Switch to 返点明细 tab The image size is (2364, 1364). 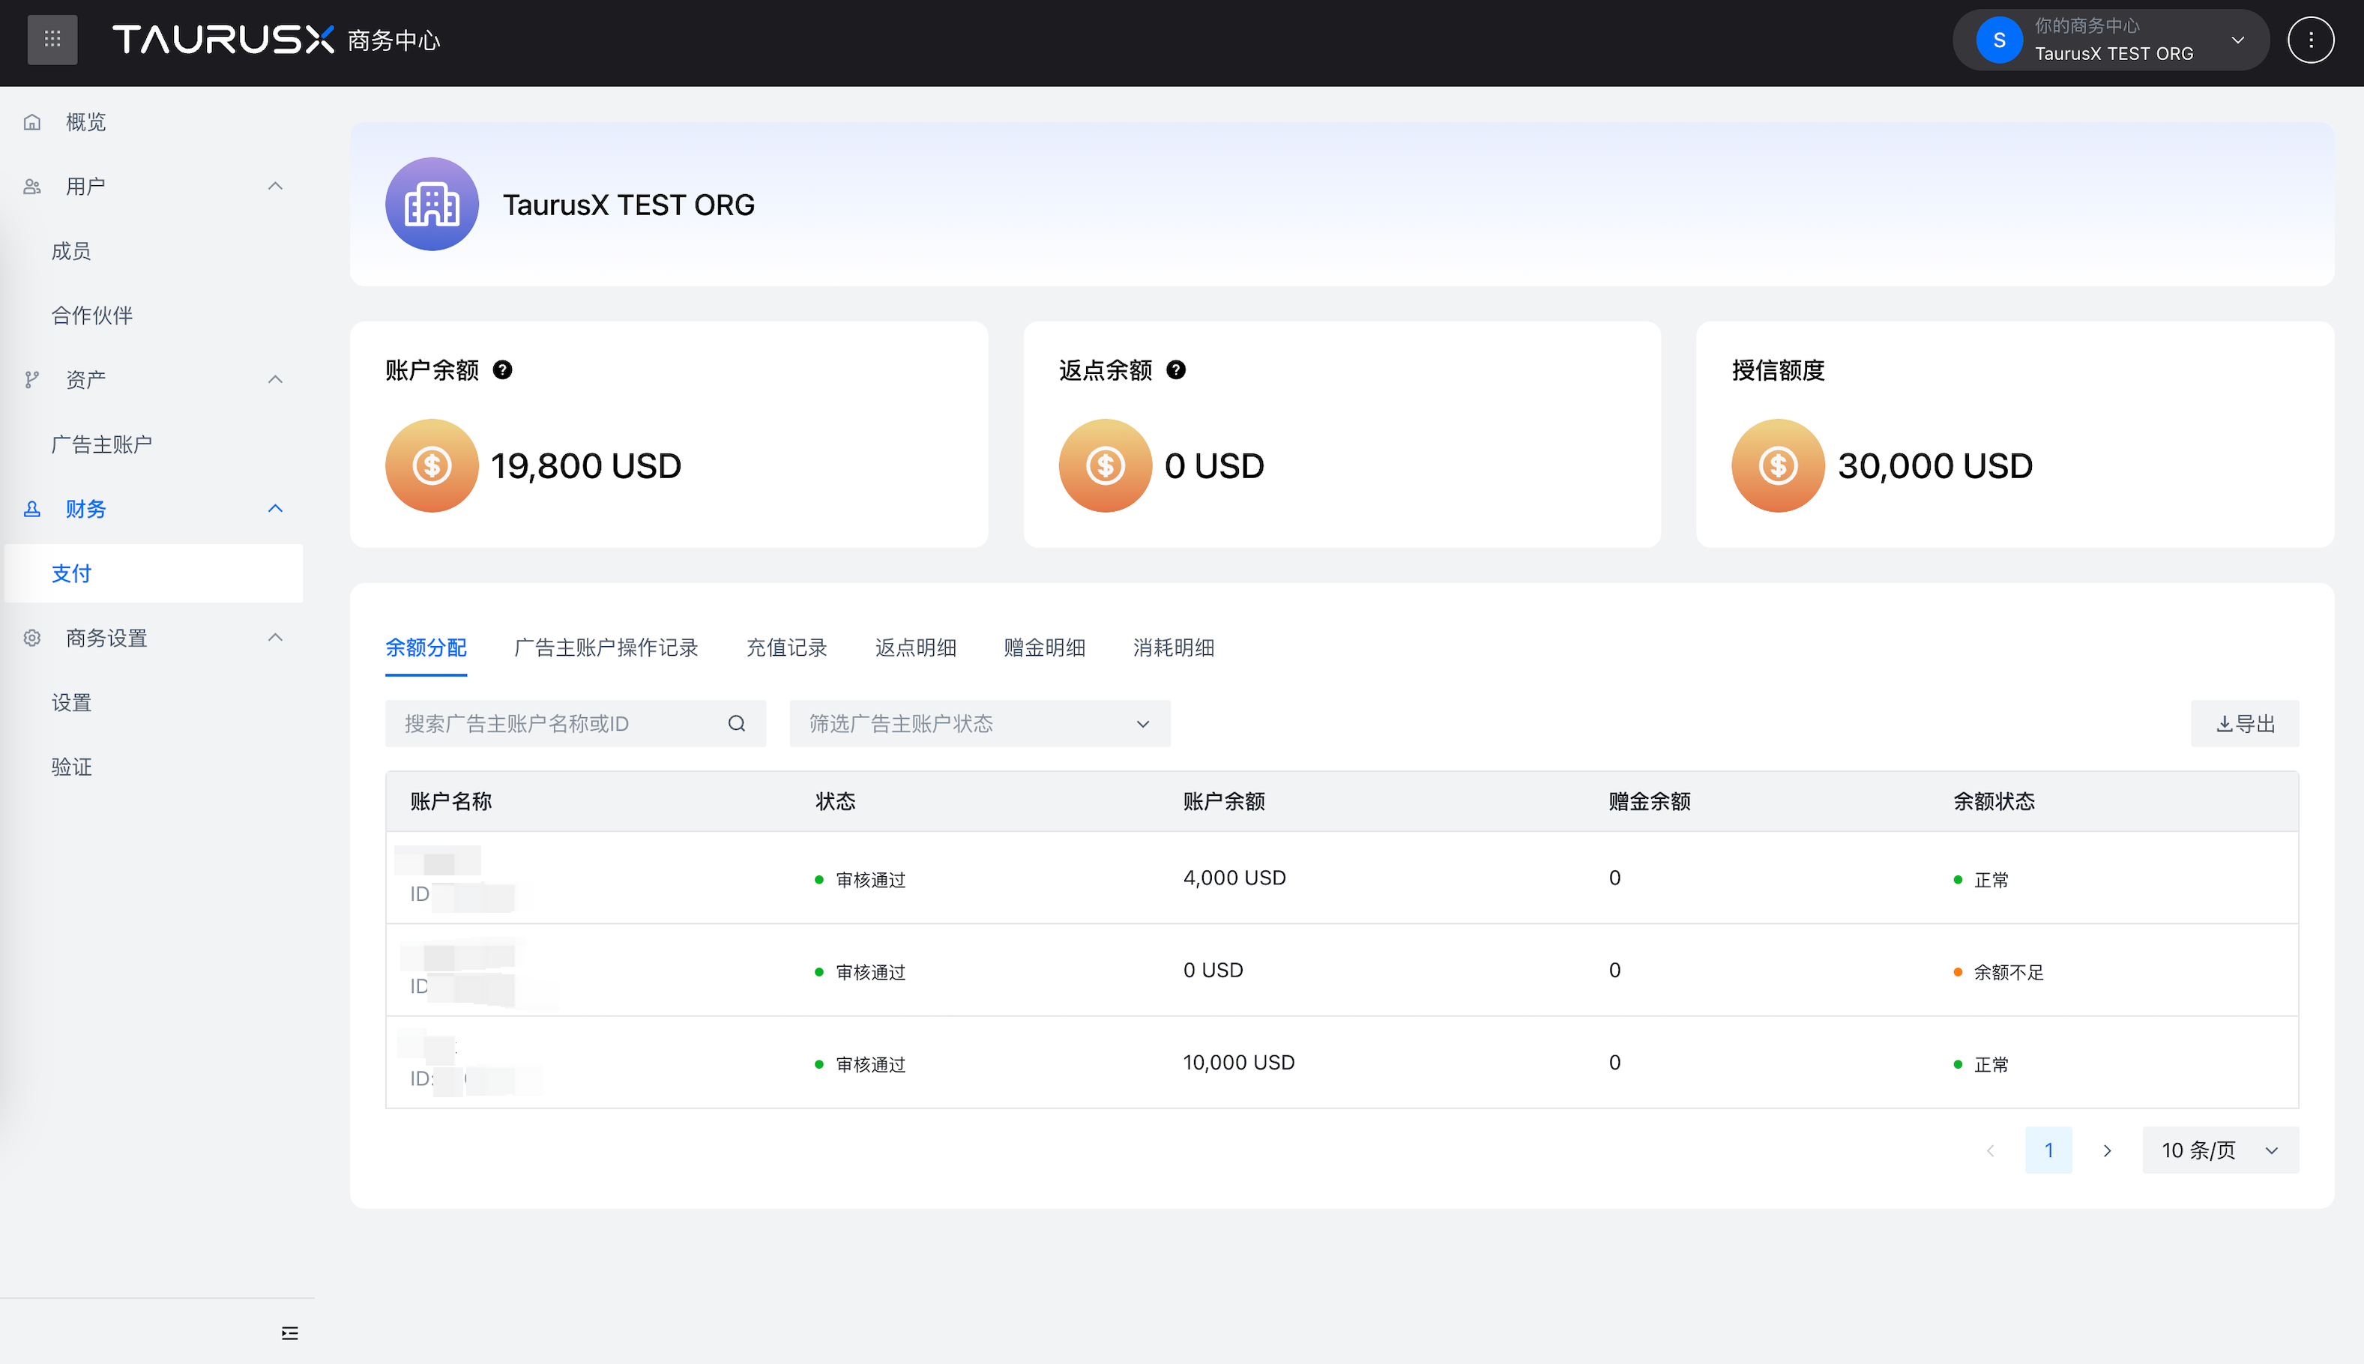click(916, 648)
